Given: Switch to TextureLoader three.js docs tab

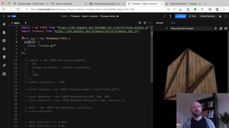Looking at the screenshot, I should coord(31,4).
